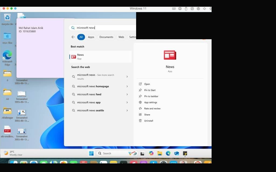Open the weather widget showing 21°C

13,153
